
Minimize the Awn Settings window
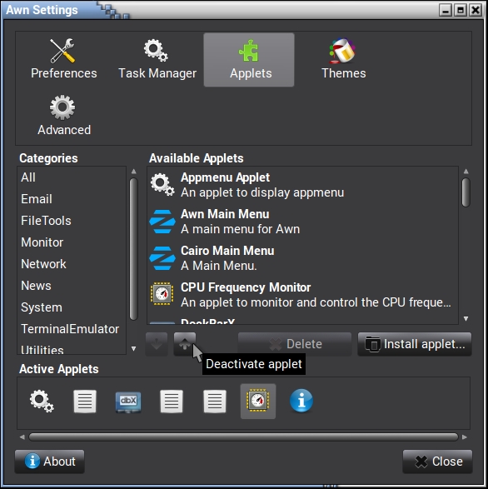pyautogui.click(x=446, y=10)
